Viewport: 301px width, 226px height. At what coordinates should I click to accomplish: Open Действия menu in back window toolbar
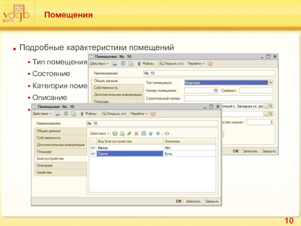click(99, 64)
